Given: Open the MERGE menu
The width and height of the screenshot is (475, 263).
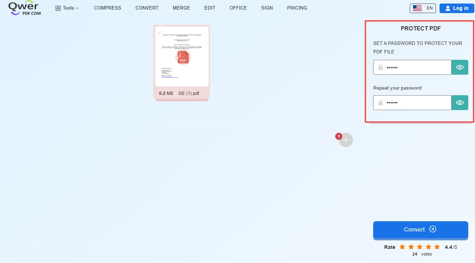Looking at the screenshot, I should 181,8.
